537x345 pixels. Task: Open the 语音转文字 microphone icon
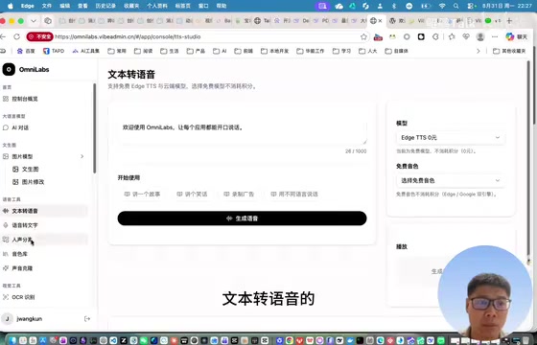pos(6,225)
